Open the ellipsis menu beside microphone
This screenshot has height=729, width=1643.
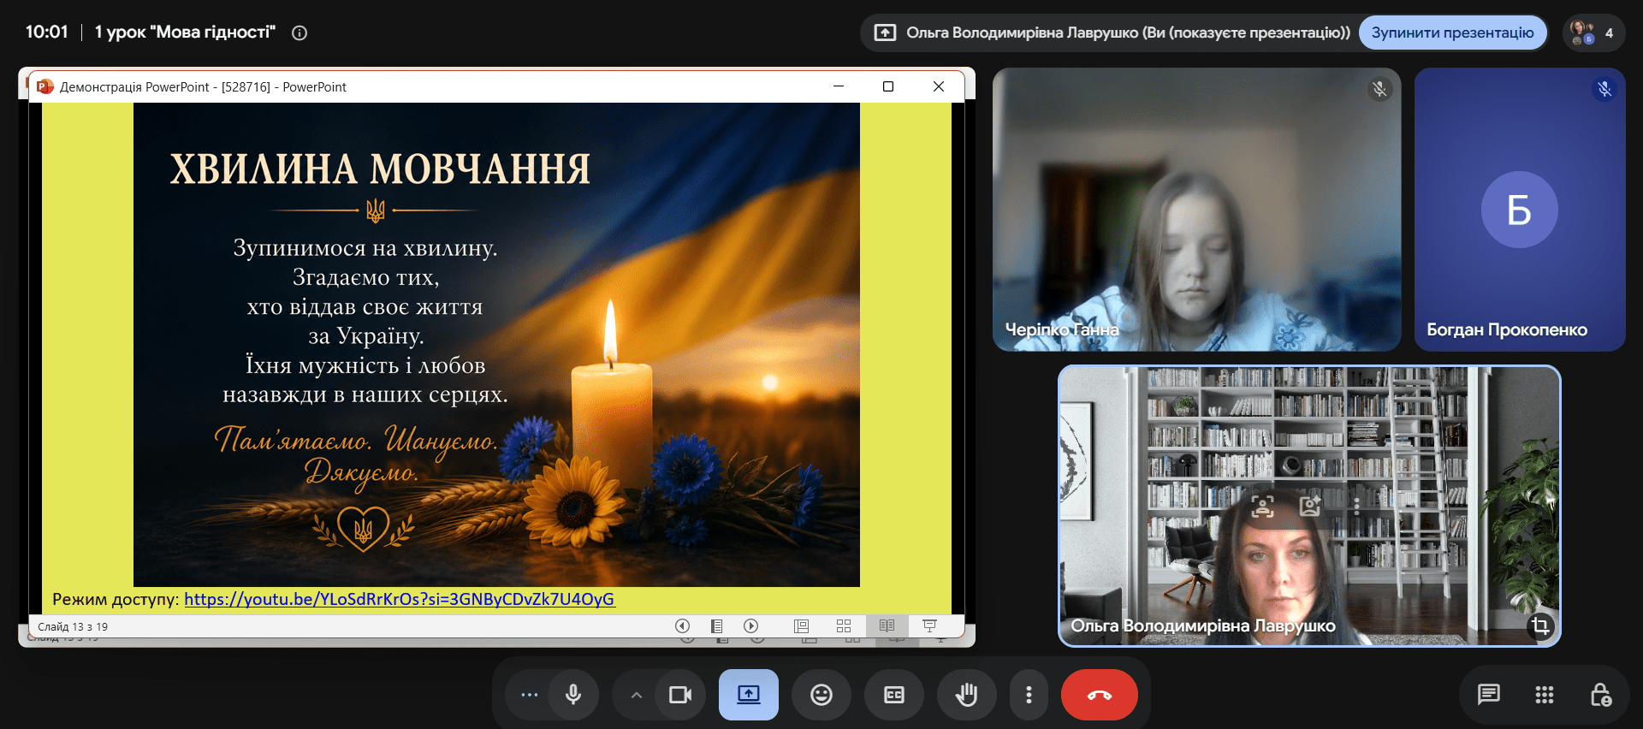click(x=529, y=695)
